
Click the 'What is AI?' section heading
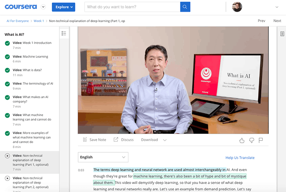pos(14,34)
